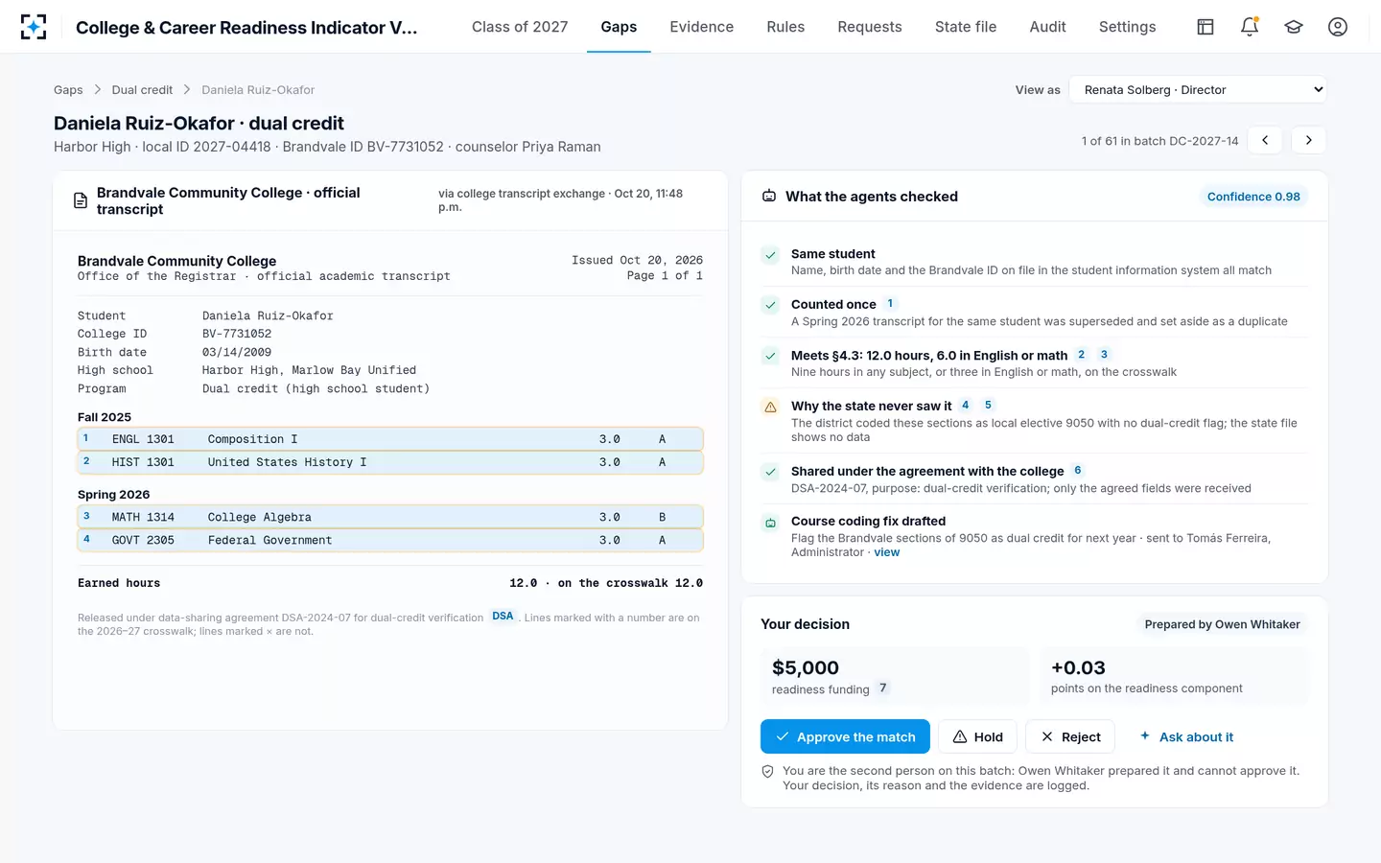Viewport: 1381px width, 863px height.
Task: Go to the State file tab
Action: pyautogui.click(x=966, y=27)
